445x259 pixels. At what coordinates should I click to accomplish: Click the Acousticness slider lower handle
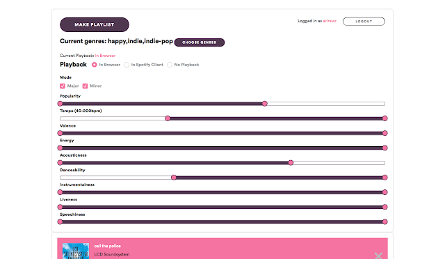(x=60, y=163)
